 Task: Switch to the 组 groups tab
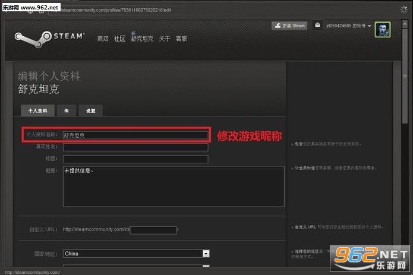click(67, 110)
